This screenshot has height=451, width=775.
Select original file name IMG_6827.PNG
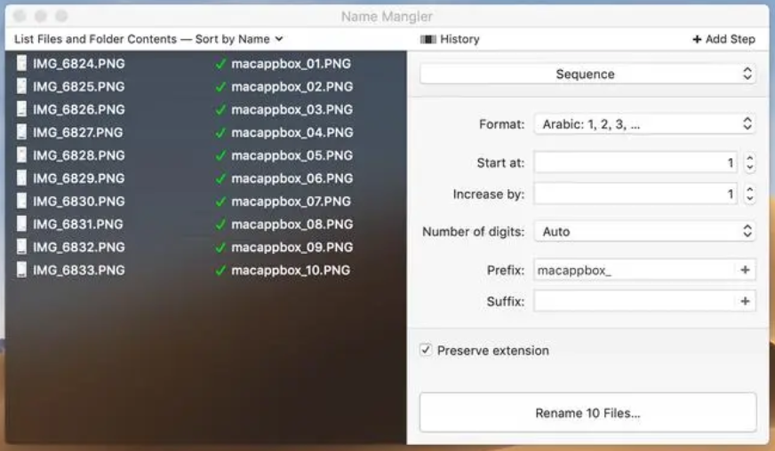click(x=77, y=132)
